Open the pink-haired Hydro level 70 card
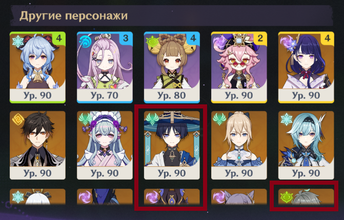This screenshot has height=220, width=344. tap(105, 67)
